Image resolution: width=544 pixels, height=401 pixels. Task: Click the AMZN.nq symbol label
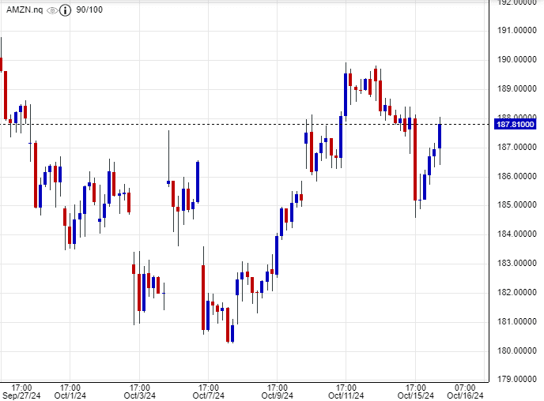[25, 11]
